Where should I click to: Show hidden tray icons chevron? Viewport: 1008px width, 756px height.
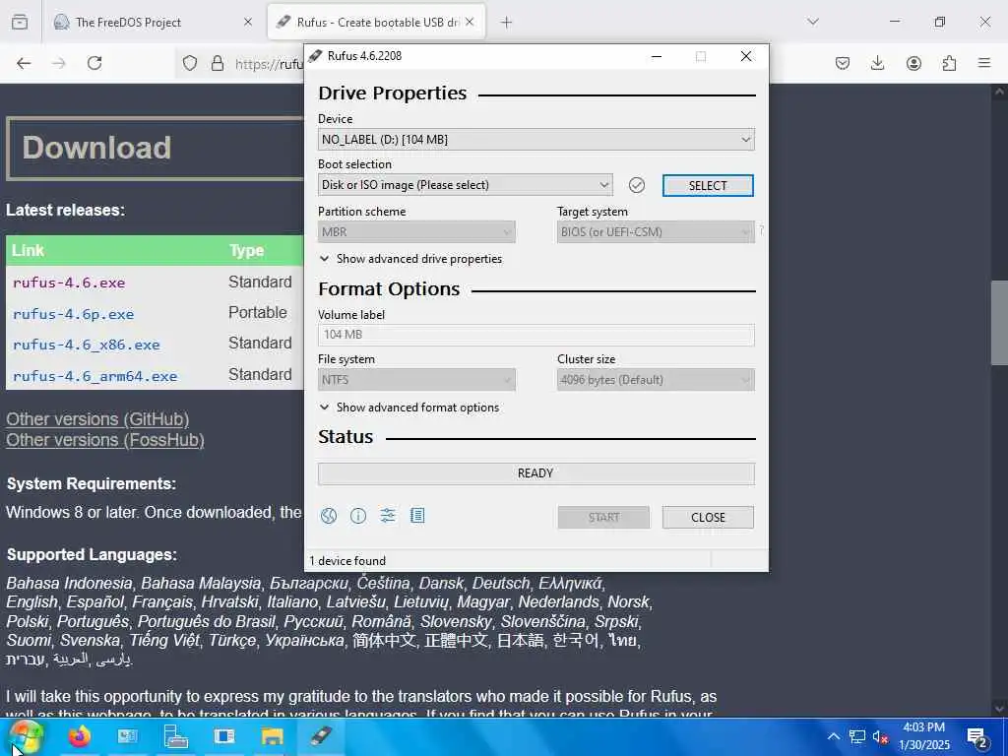(833, 736)
